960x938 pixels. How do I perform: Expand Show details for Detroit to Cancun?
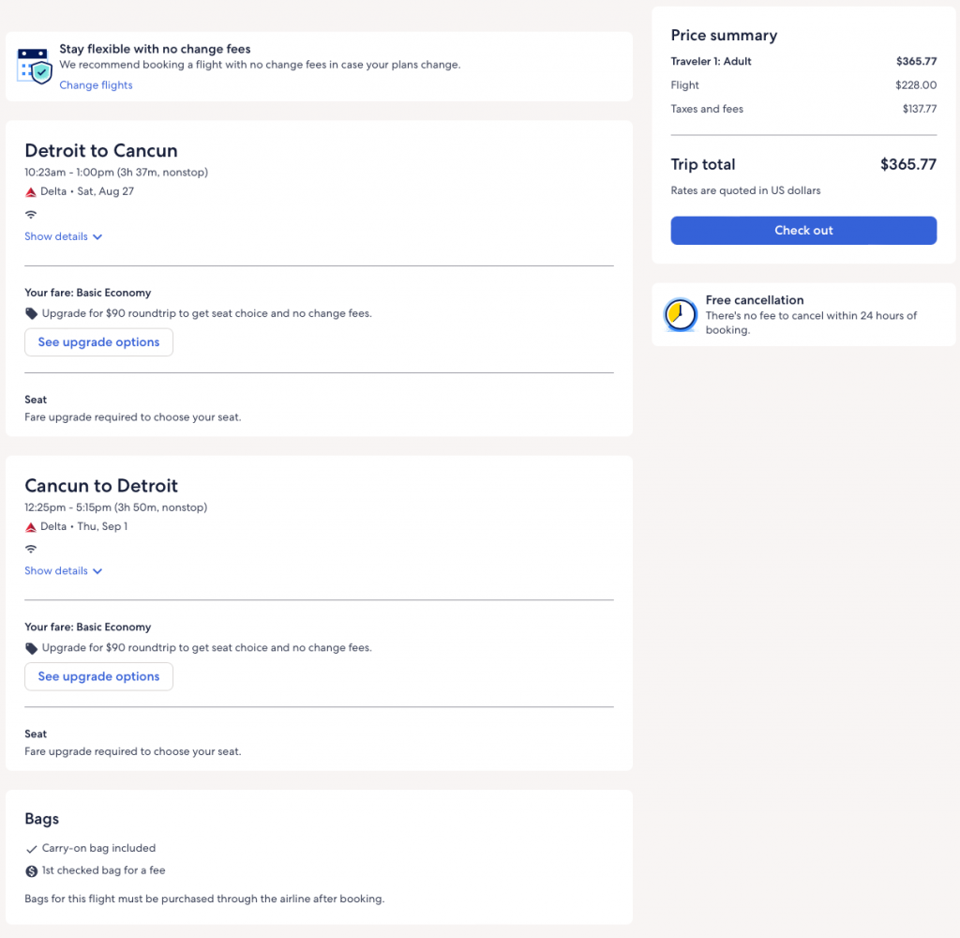point(63,236)
